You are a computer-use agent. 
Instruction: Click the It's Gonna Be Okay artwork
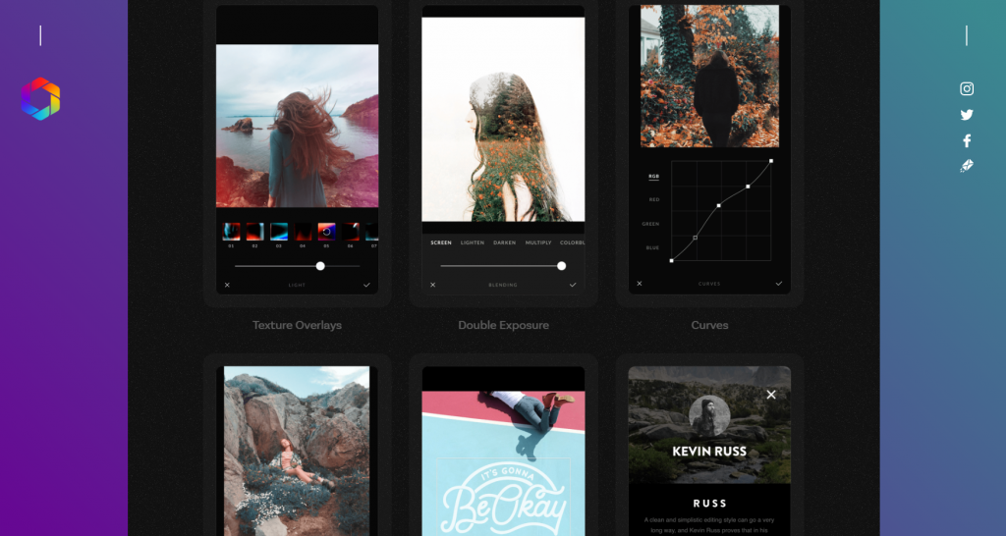(x=504, y=463)
